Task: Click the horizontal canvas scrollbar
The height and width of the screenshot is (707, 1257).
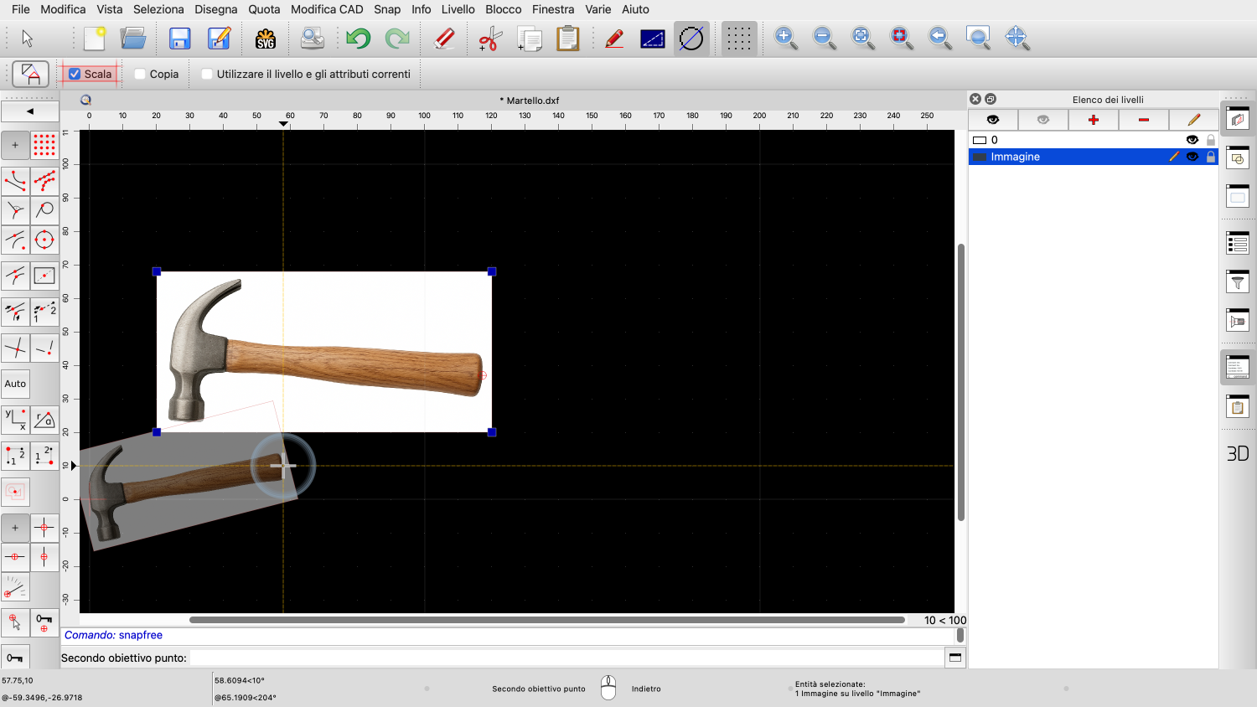Action: 546,620
